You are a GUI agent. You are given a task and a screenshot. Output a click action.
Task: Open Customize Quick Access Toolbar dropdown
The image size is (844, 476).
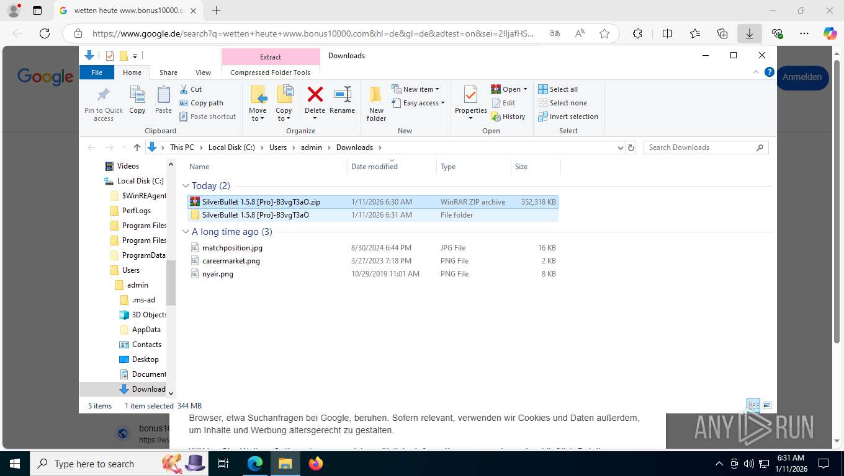click(x=135, y=56)
